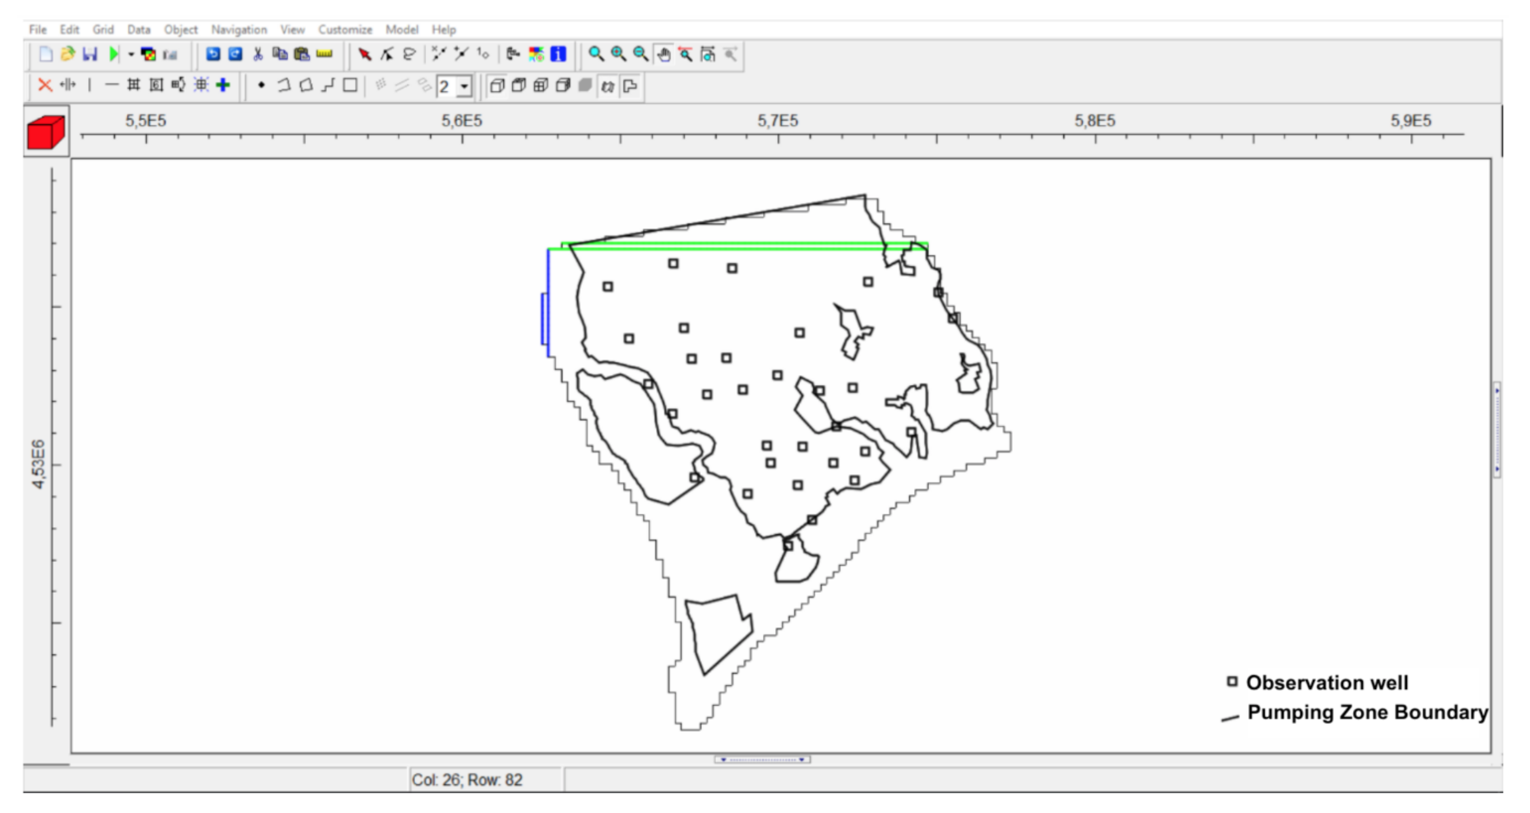The image size is (1530, 813).
Task: Click the Run Model green arrow icon
Action: (x=114, y=55)
